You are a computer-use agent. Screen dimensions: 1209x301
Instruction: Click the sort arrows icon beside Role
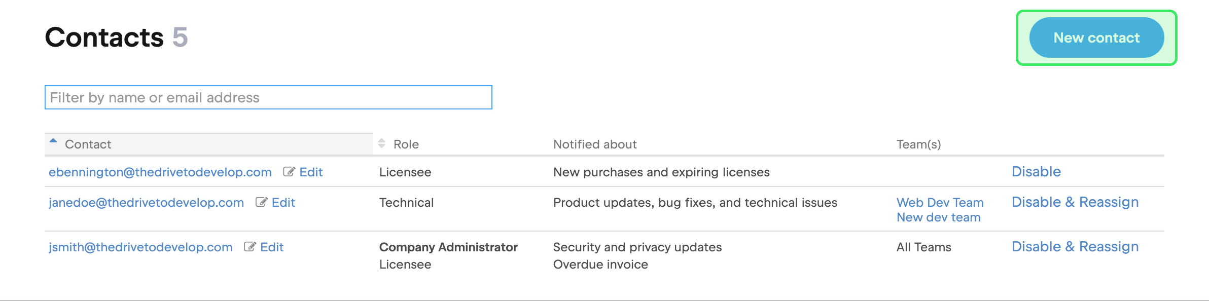click(382, 144)
